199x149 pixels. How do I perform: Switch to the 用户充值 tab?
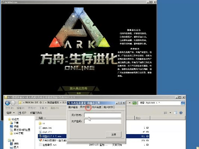96,107
